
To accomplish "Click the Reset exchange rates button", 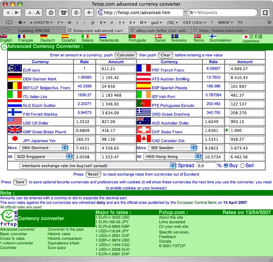I will click(x=93, y=174).
